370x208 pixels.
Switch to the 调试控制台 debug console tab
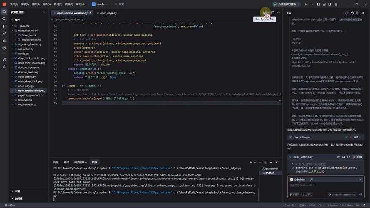[x=80, y=162]
